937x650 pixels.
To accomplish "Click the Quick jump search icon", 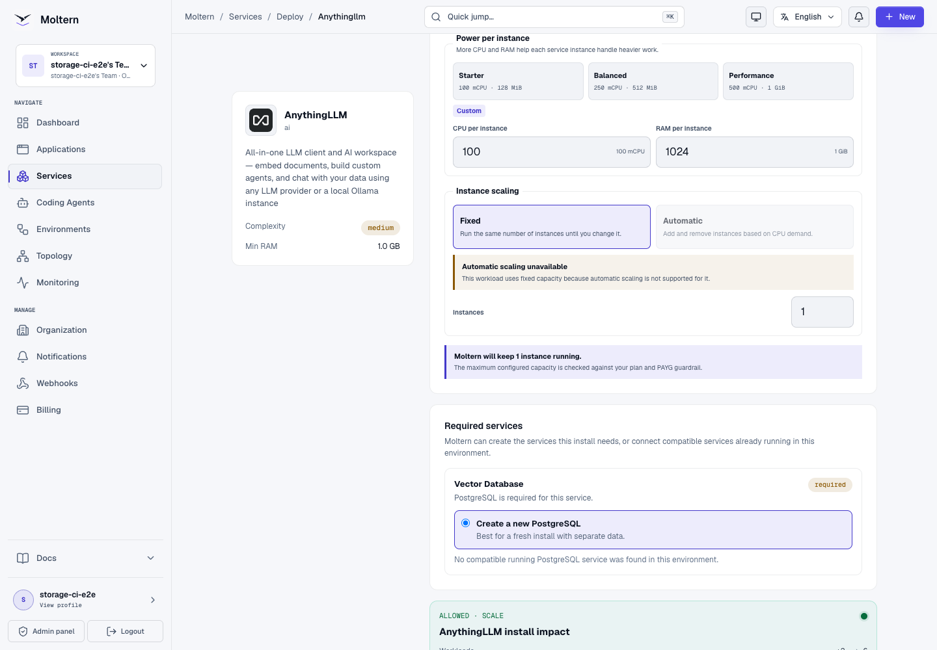I will (436, 17).
